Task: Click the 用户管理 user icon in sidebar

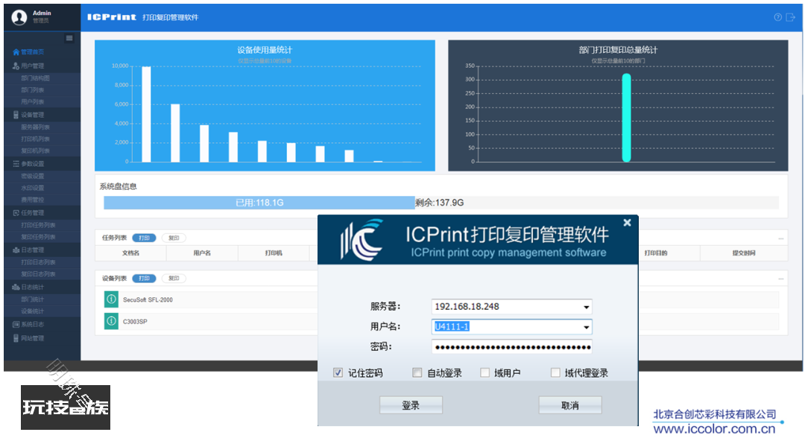Action: tap(16, 66)
